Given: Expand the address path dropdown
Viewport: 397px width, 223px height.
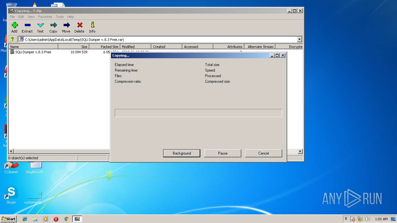Looking at the screenshot, I should point(299,39).
